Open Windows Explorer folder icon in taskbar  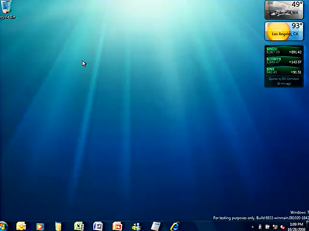(58, 226)
